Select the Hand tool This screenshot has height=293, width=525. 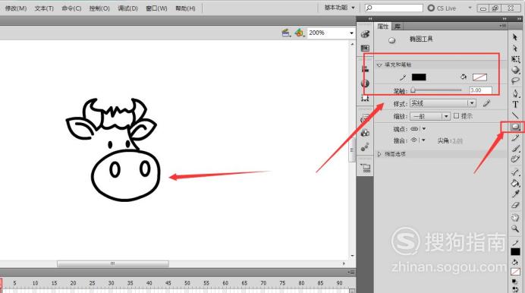point(515,217)
